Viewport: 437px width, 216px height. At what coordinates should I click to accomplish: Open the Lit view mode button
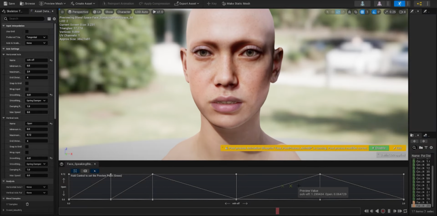pos(97,12)
